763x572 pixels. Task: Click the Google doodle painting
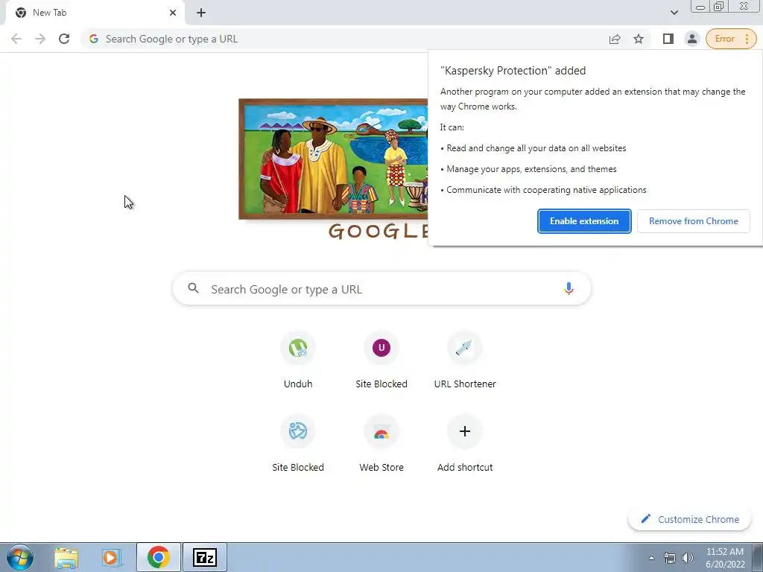click(333, 159)
